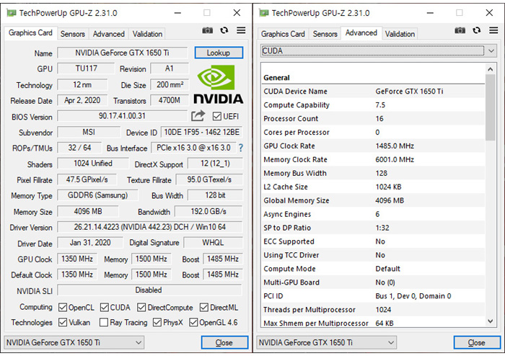Click the Bandwidth 192.0 GB/s field

coord(208,211)
